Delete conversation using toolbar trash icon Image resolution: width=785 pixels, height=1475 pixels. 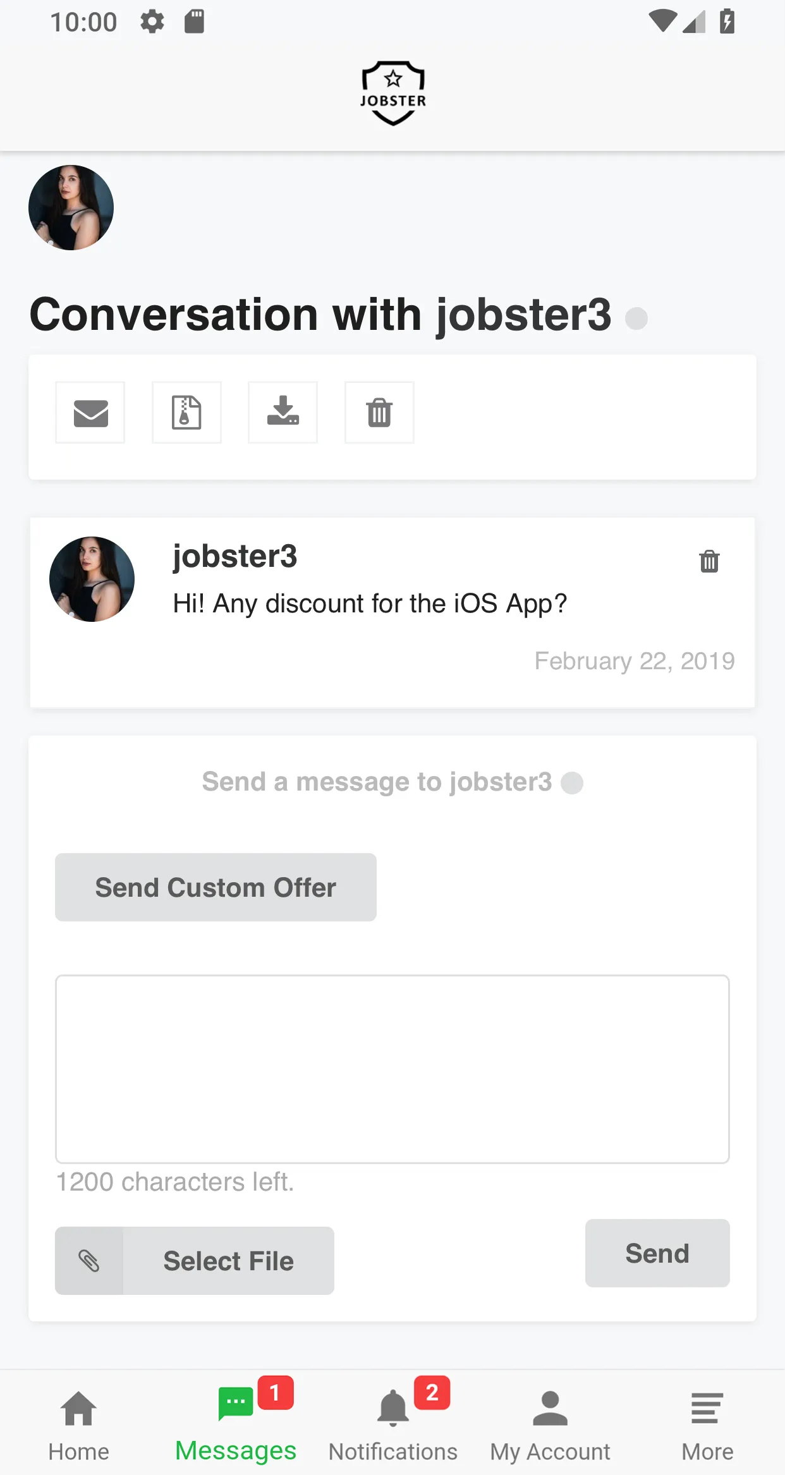coord(379,413)
